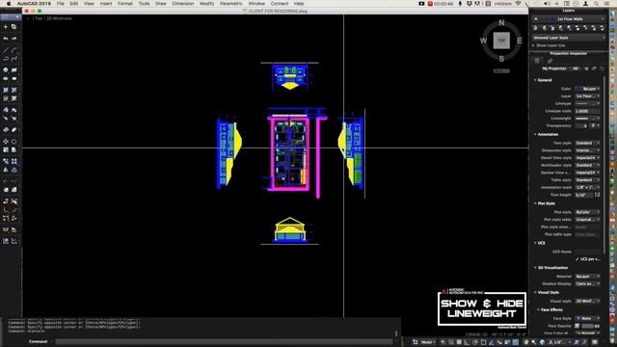Adjust the Face Opacity slider
This screenshot has width=617, height=347.
click(587, 326)
